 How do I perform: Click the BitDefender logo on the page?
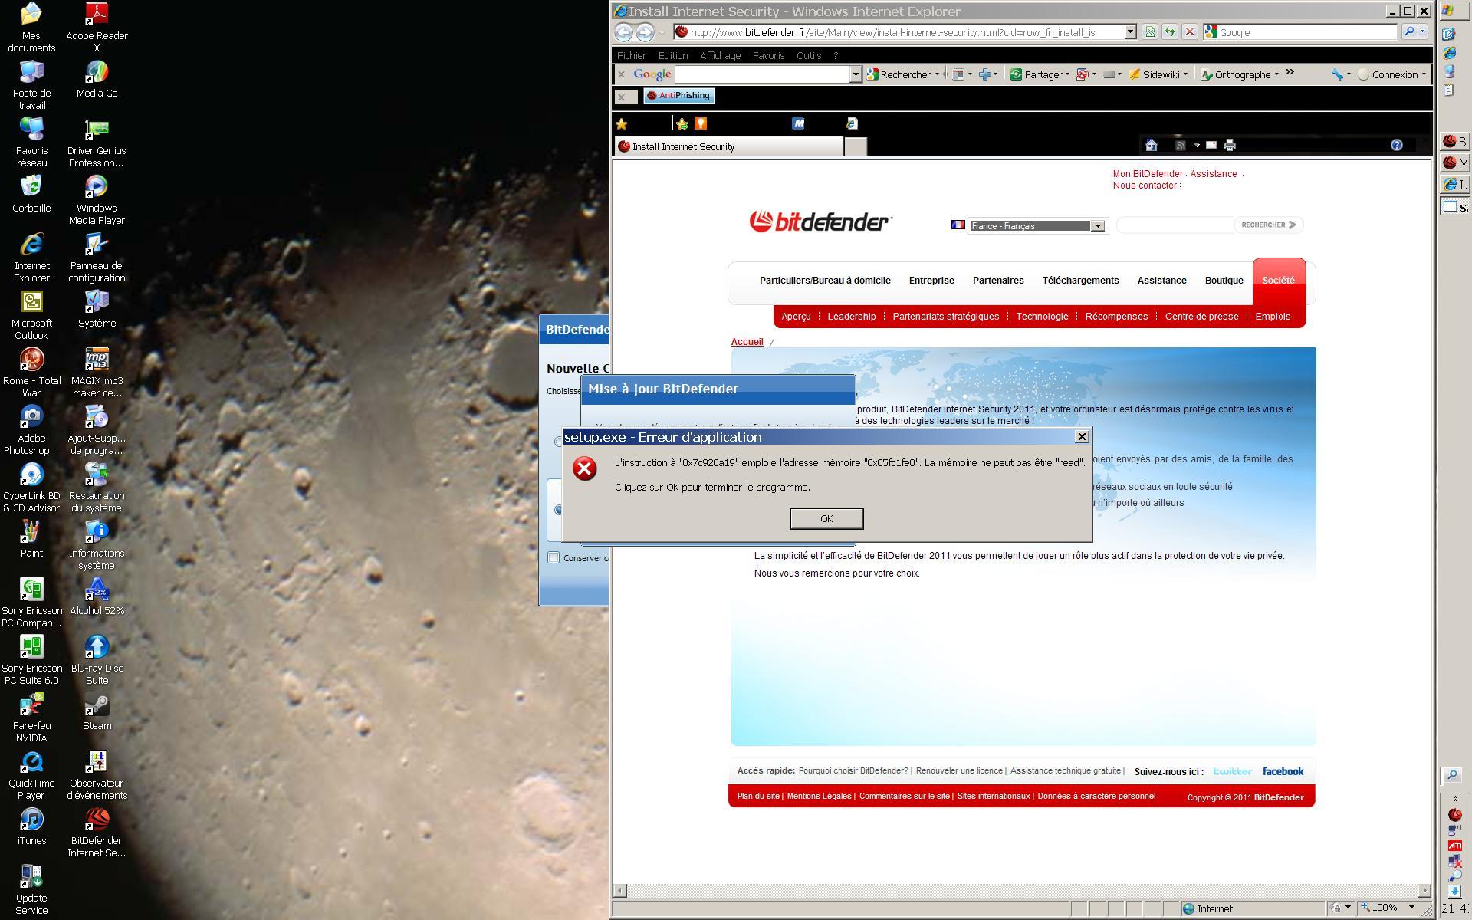click(821, 222)
